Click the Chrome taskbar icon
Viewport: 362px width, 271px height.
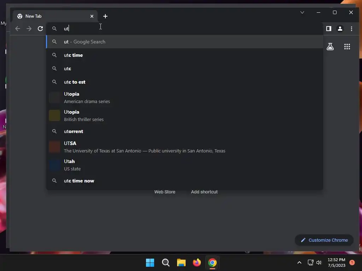(x=212, y=263)
